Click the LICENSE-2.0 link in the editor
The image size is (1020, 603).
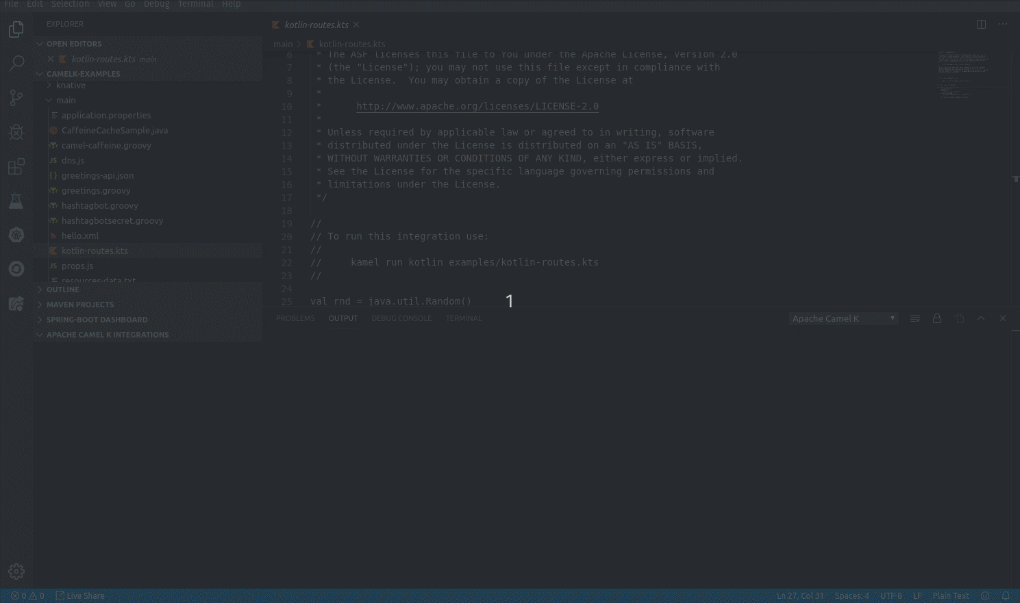click(477, 106)
